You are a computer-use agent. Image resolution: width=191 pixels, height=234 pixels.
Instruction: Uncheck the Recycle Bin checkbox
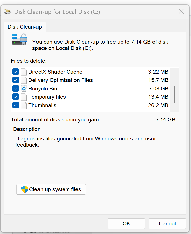point(16,89)
